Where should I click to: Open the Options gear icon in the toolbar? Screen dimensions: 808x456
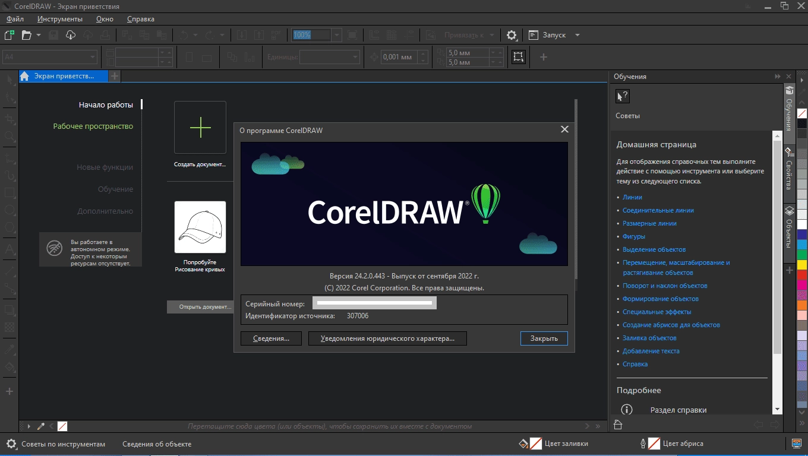point(512,35)
